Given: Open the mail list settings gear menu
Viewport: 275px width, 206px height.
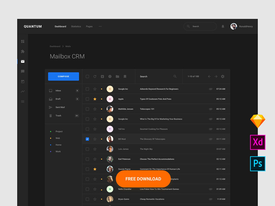Looking at the screenshot, I should (x=222, y=76).
